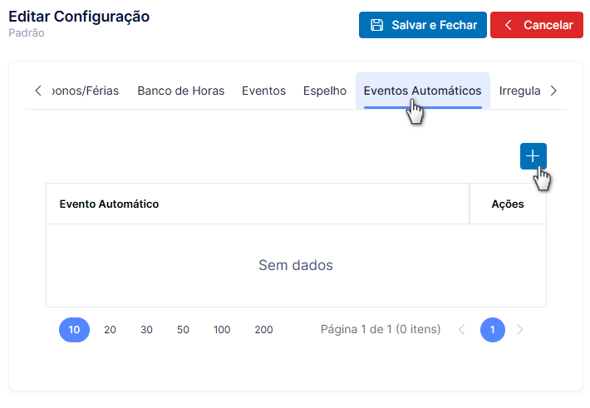Open the Espelho tab
This screenshot has height=408, width=590.
tap(325, 91)
